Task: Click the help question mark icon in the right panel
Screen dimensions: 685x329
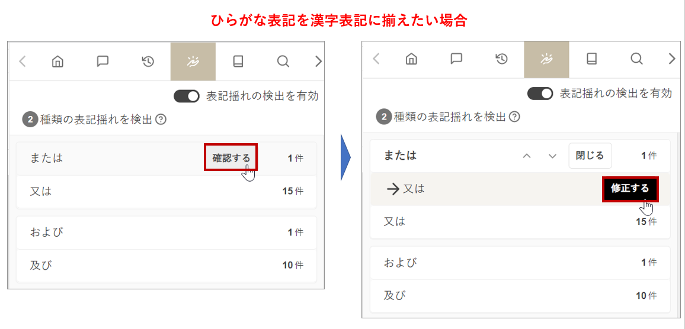Action: (x=514, y=117)
